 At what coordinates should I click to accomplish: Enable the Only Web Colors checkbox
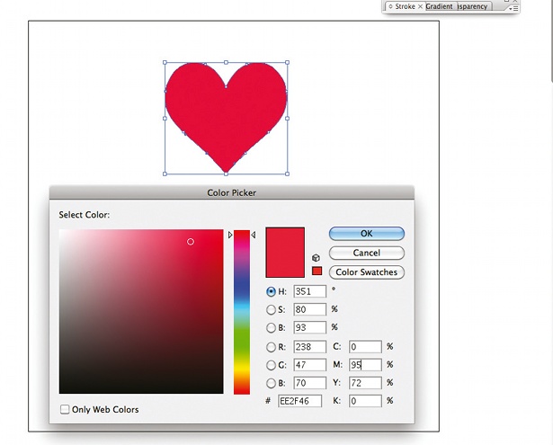pyautogui.click(x=65, y=409)
